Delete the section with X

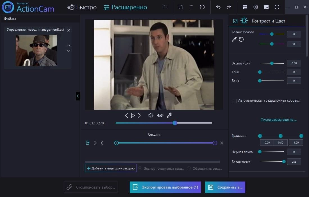coord(222,143)
